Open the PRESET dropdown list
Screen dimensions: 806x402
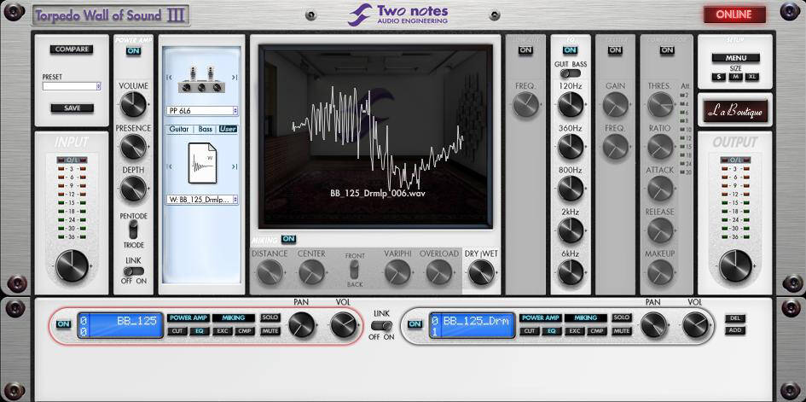pyautogui.click(x=98, y=86)
